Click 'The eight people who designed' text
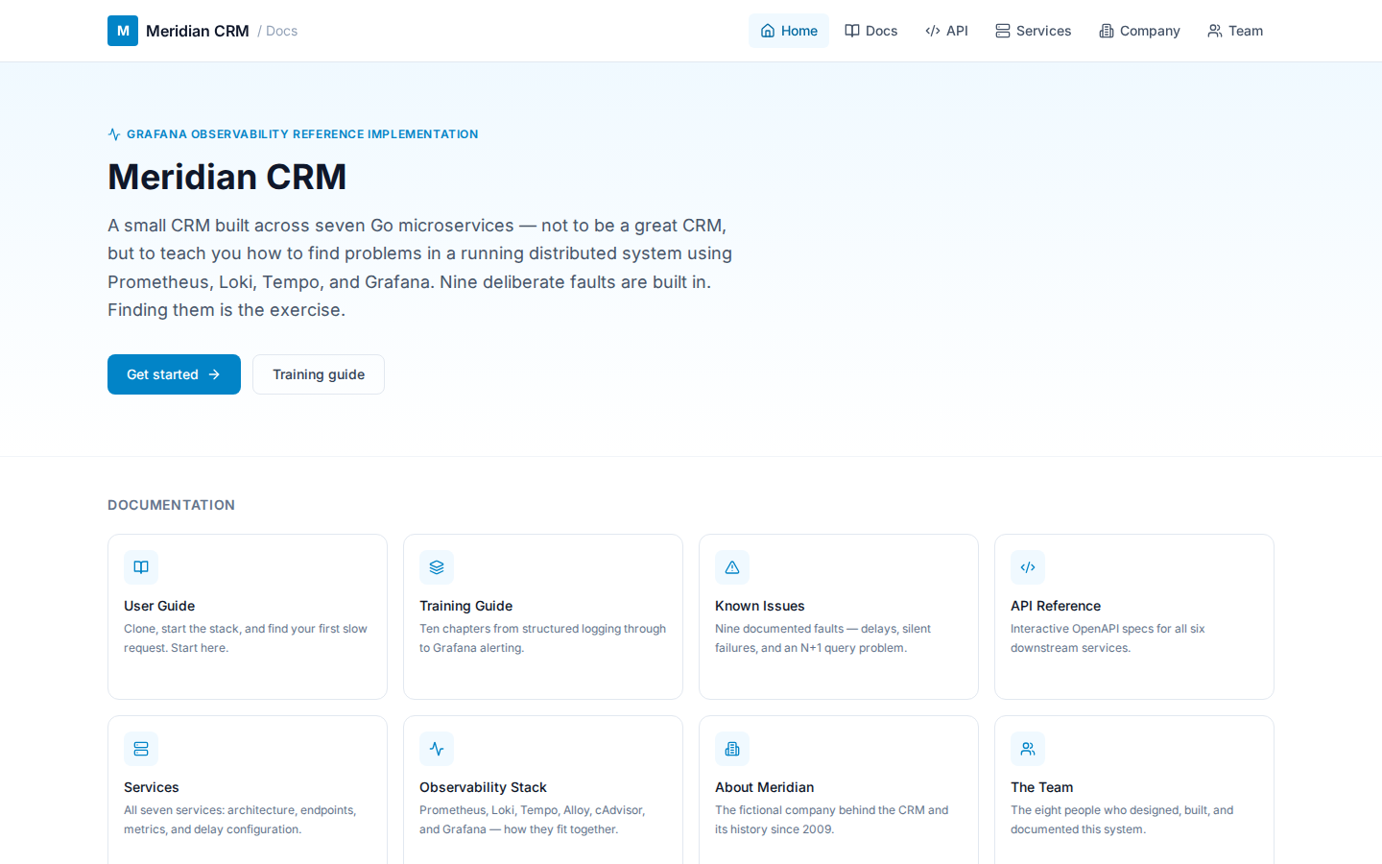Image resolution: width=1382 pixels, height=864 pixels. 1122,820
